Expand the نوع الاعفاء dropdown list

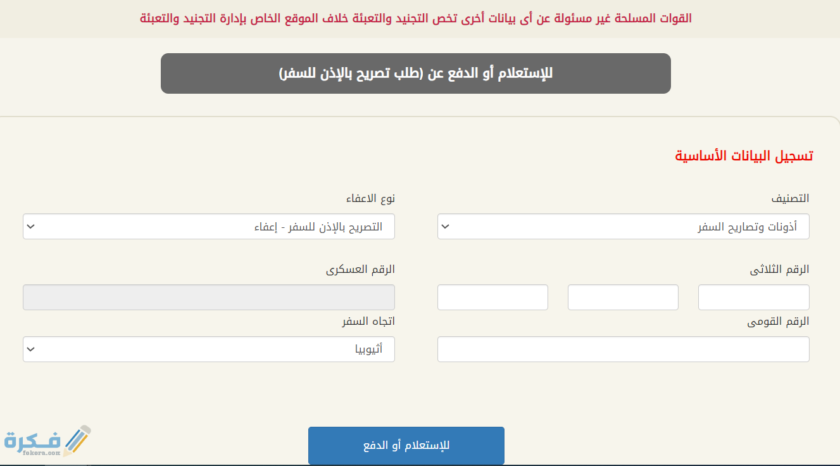tap(209, 227)
